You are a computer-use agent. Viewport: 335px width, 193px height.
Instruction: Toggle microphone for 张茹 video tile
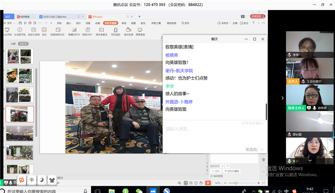point(289,161)
